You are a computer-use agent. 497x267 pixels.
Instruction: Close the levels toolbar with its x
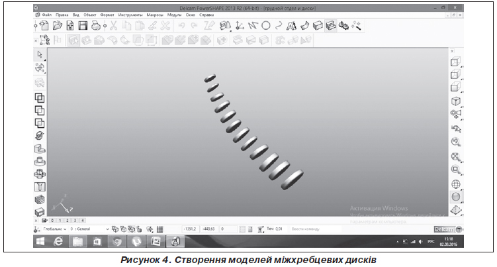(x=36, y=221)
